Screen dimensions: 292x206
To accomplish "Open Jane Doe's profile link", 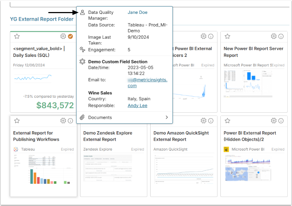I will (x=137, y=12).
